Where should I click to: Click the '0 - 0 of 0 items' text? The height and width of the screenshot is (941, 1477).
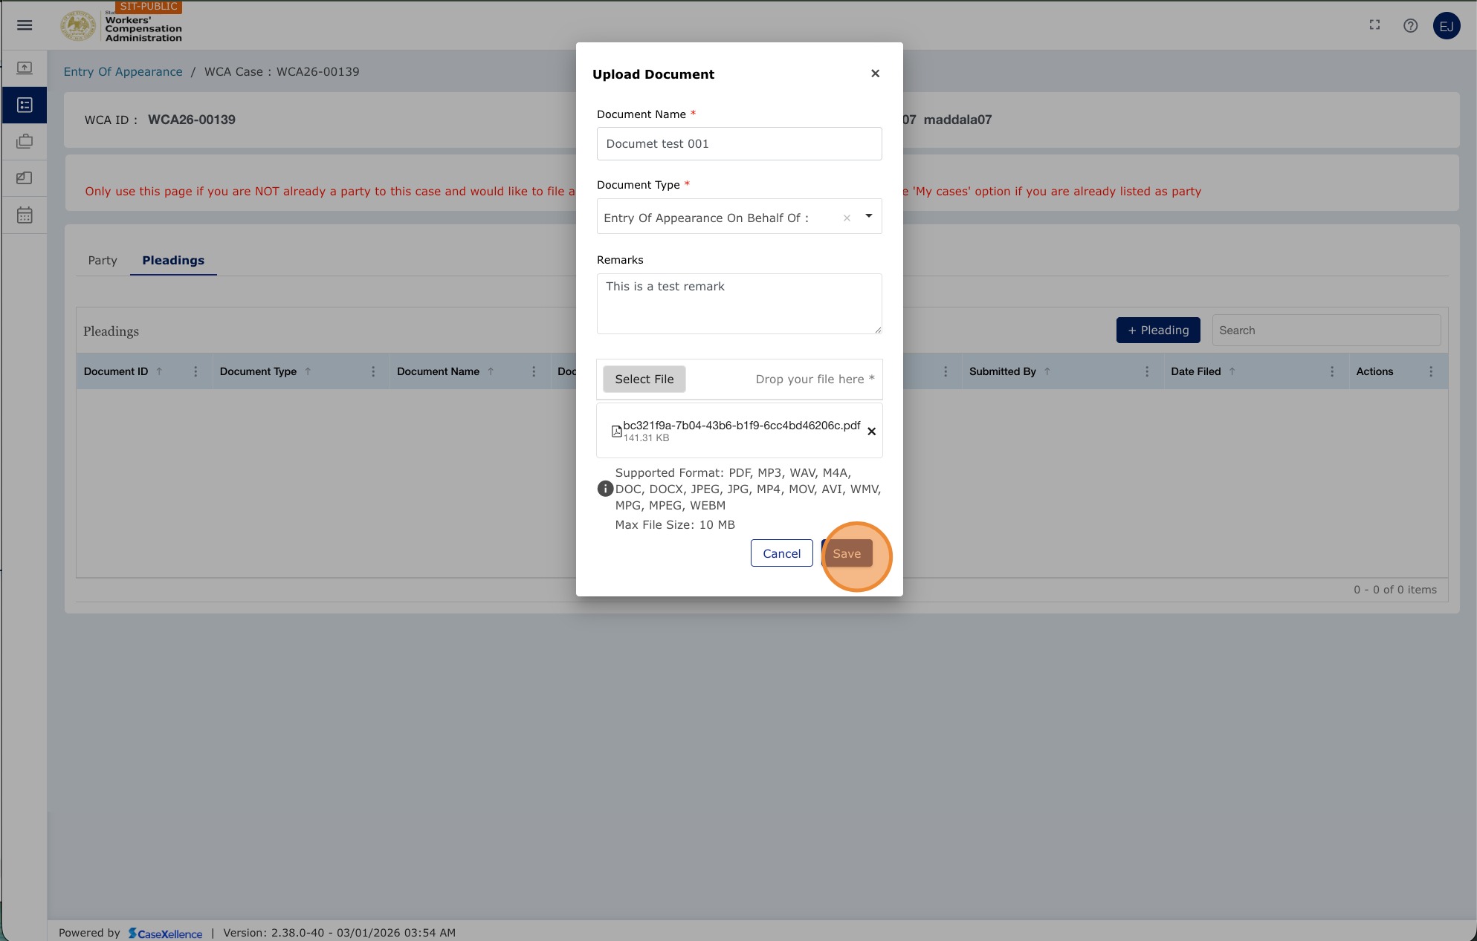pyautogui.click(x=1394, y=590)
